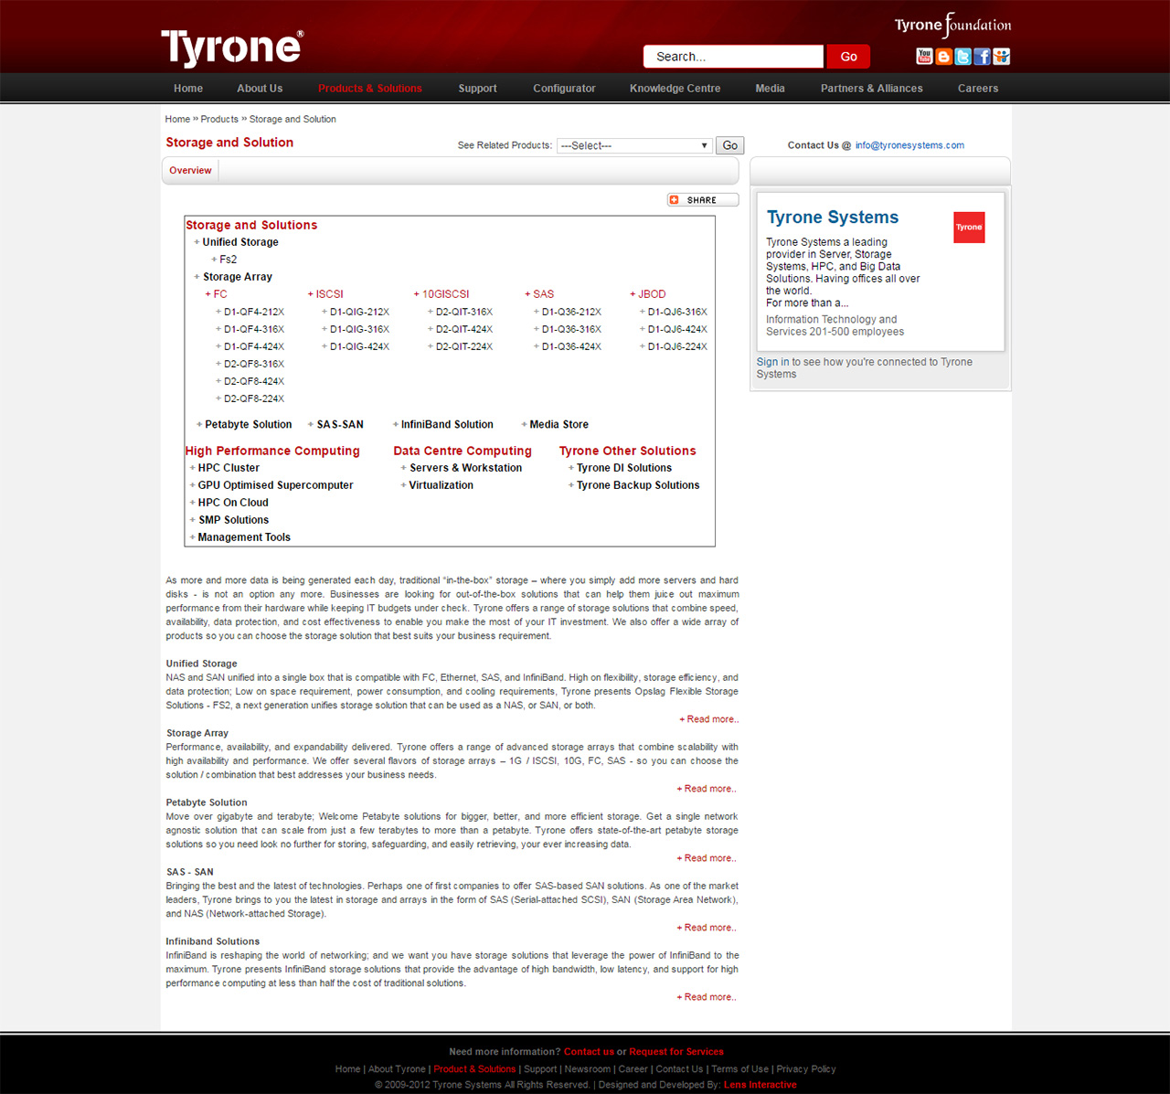This screenshot has width=1170, height=1094.
Task: Open the 10GISCSI category link
Action: click(x=445, y=294)
